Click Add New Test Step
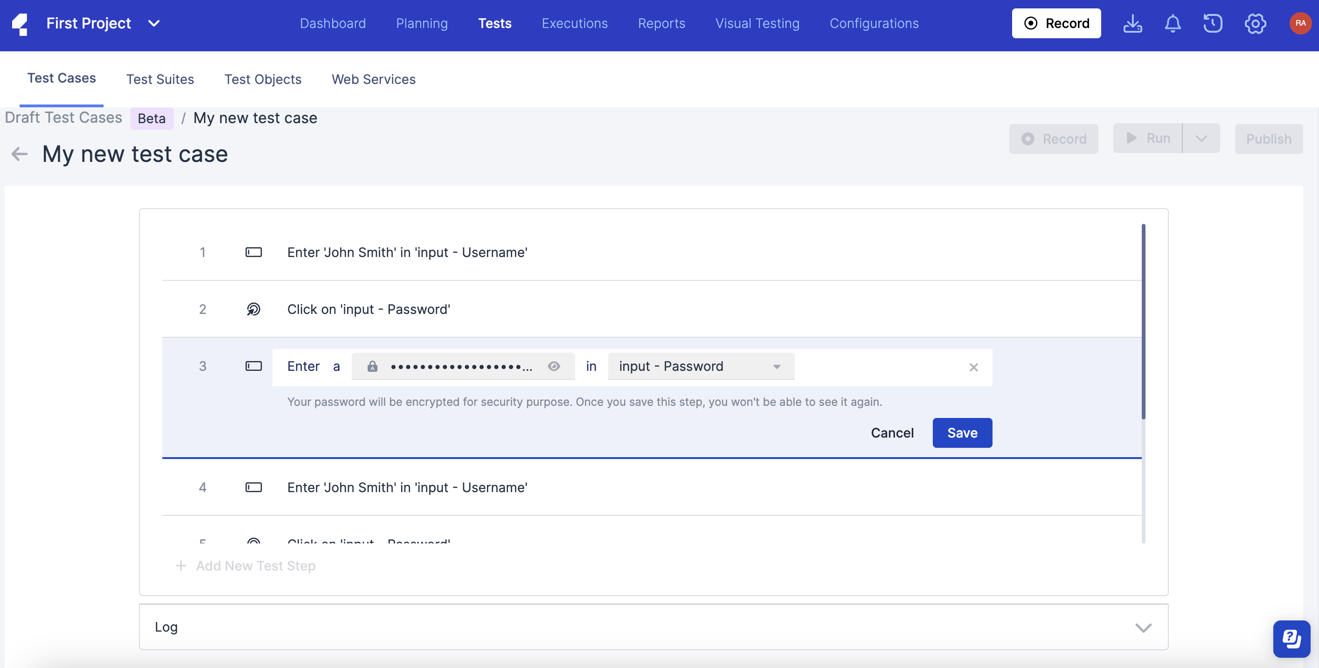The width and height of the screenshot is (1319, 668). (245, 566)
